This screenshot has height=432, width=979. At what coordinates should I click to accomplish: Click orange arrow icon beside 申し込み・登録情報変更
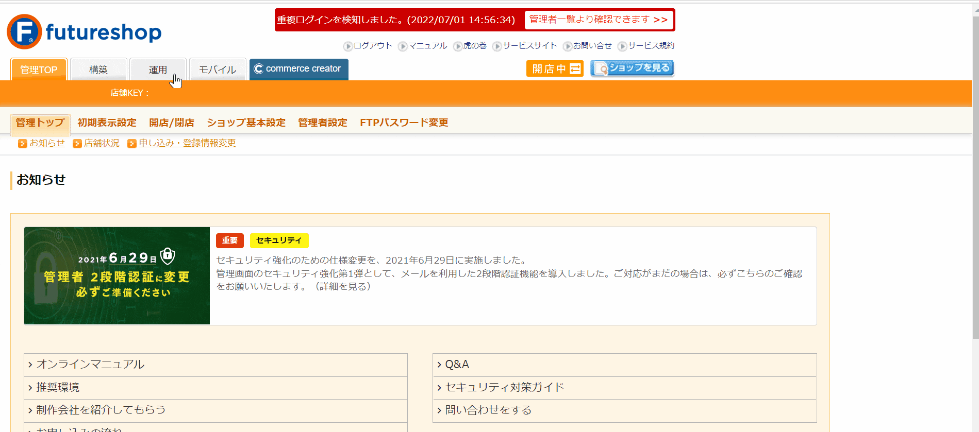pyautogui.click(x=132, y=144)
